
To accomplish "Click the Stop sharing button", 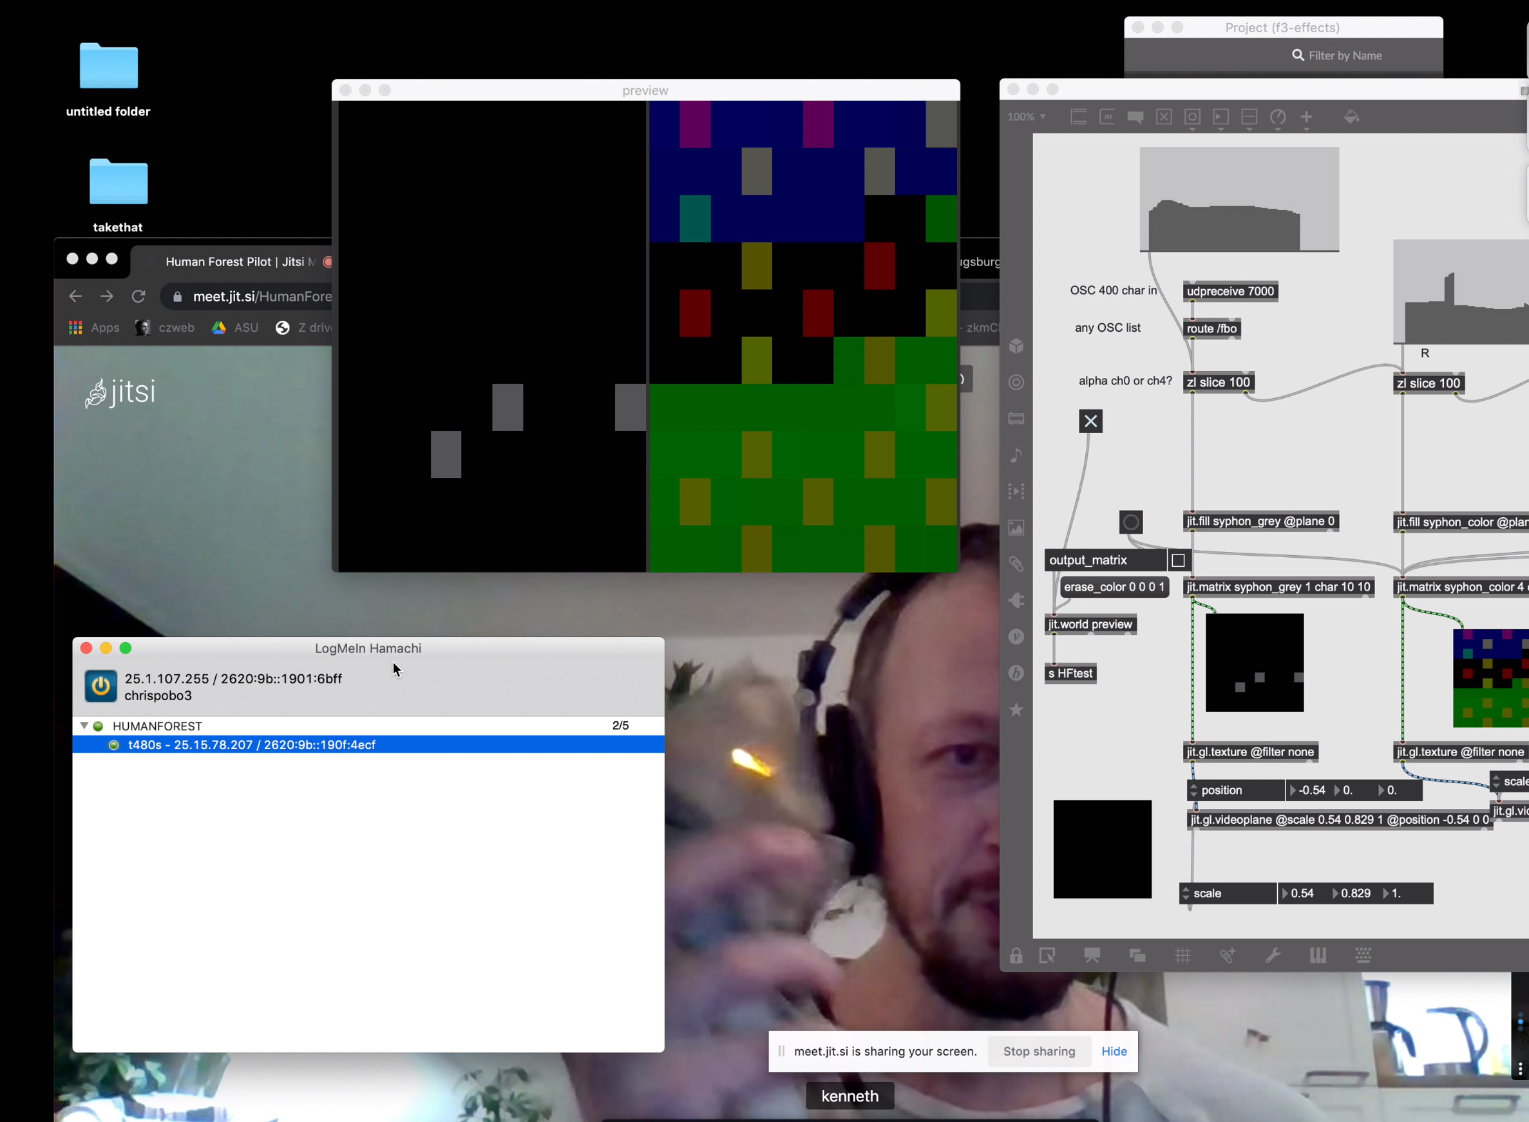I will tap(1039, 1051).
